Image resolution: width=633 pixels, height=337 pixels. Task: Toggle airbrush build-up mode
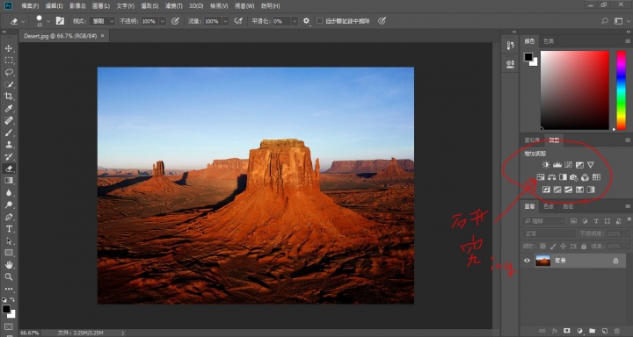point(238,21)
